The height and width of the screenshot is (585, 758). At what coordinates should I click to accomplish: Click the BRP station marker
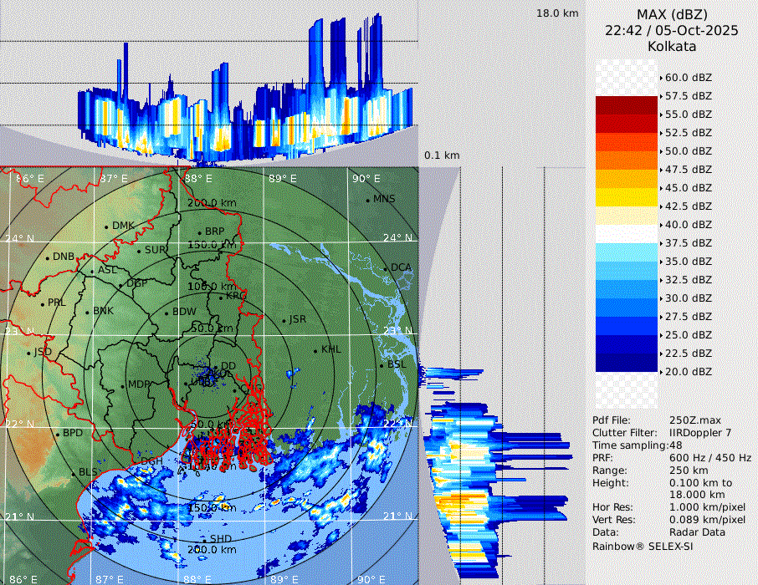(199, 232)
